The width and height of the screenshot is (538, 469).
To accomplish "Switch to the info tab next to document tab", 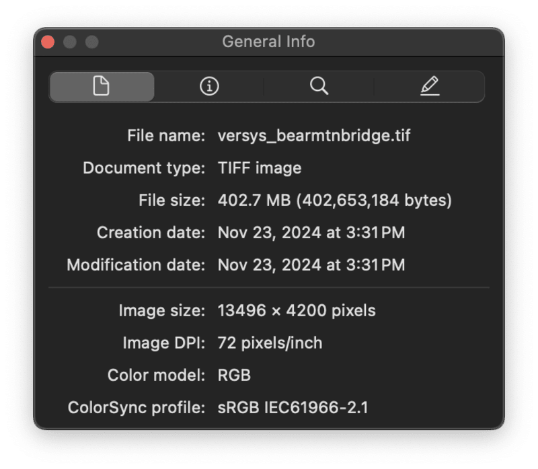I will pos(210,86).
